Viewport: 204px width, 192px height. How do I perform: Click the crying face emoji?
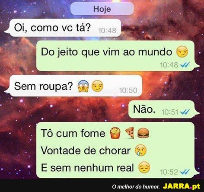click(x=140, y=150)
